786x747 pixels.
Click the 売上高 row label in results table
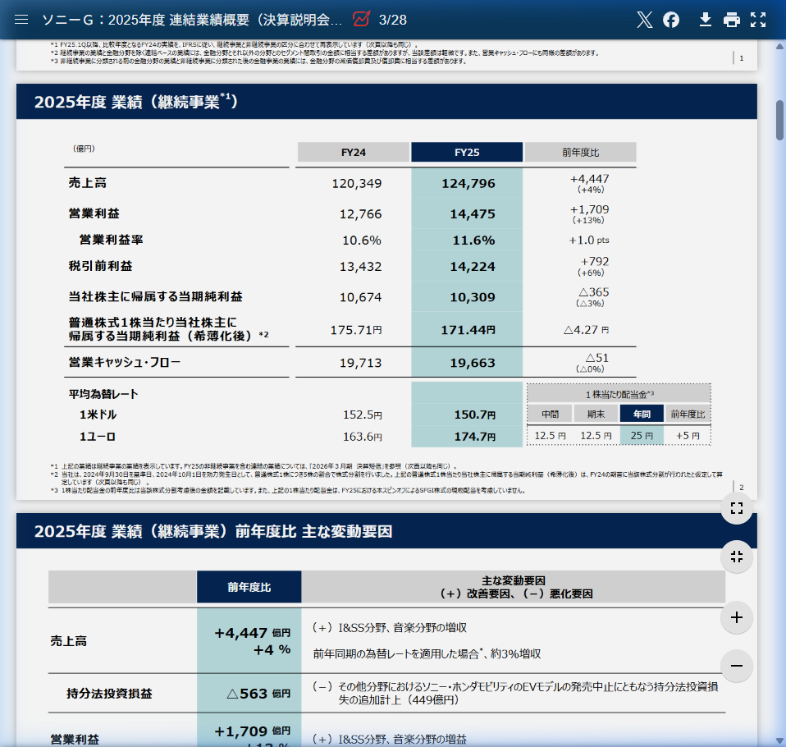88,182
